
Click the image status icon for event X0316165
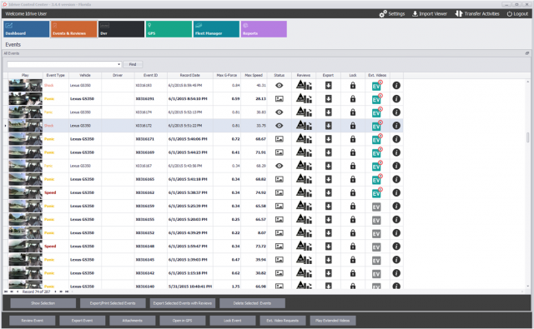coord(280,179)
